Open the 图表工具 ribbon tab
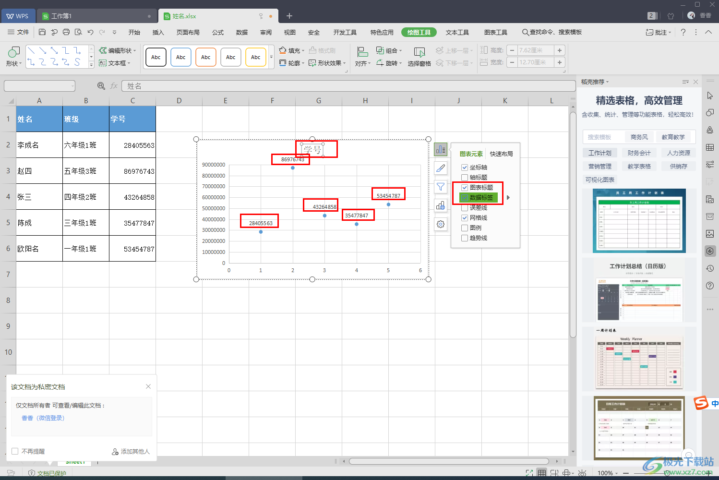This screenshot has width=719, height=480. point(496,32)
